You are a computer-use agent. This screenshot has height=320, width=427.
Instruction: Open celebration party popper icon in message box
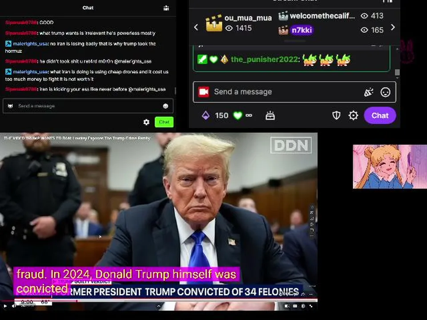click(369, 92)
